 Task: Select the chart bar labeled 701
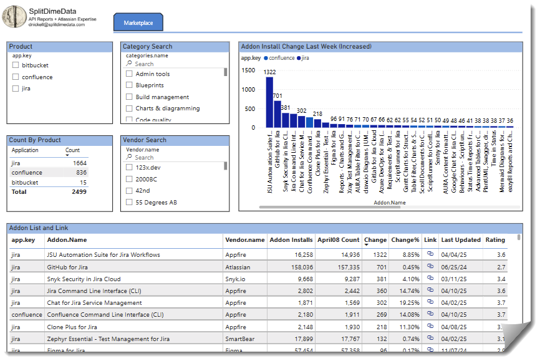pos(277,114)
